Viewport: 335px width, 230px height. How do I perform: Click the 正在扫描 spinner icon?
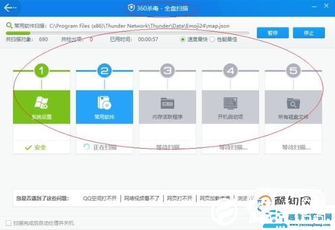tap(86, 146)
